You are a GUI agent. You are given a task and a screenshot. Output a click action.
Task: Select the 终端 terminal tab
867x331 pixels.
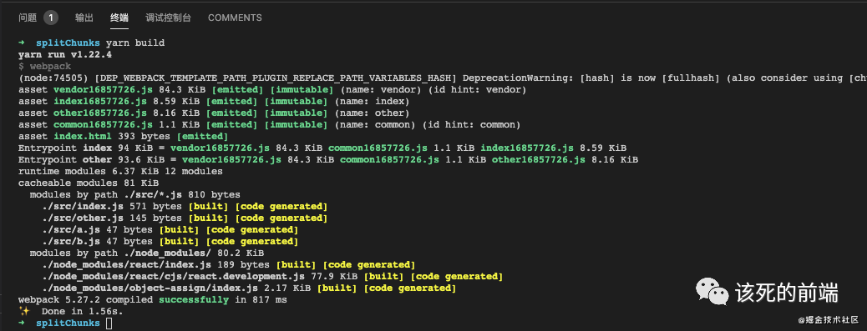[119, 18]
